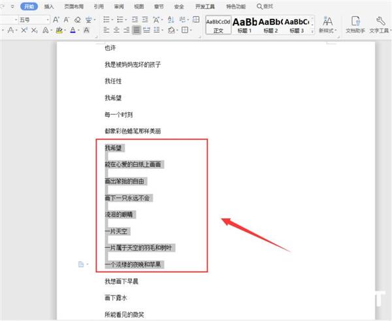This screenshot has width=392, height=321.
Task: Expand highlight color dropdown arrow
Action: coord(65,31)
